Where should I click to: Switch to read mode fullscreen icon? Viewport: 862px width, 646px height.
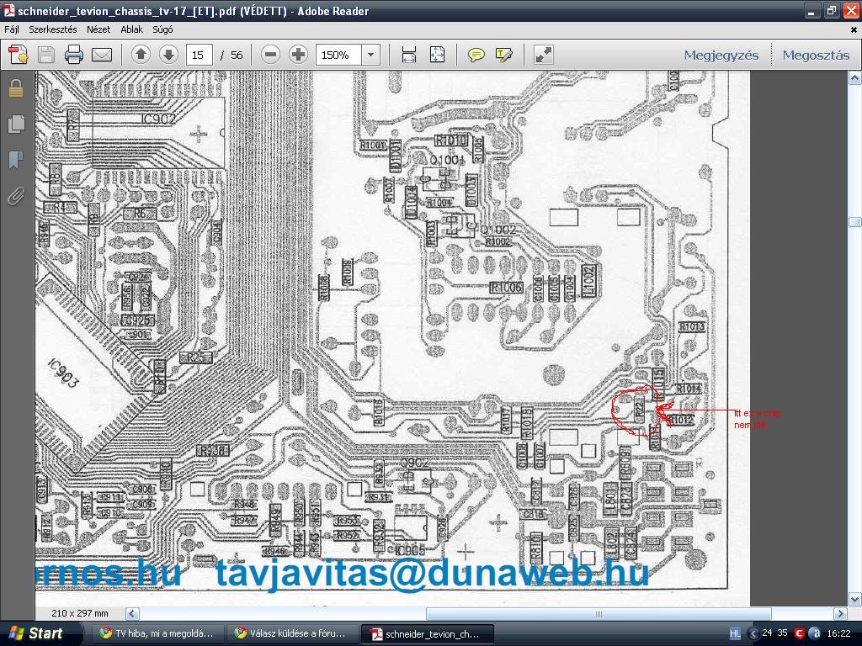point(543,55)
